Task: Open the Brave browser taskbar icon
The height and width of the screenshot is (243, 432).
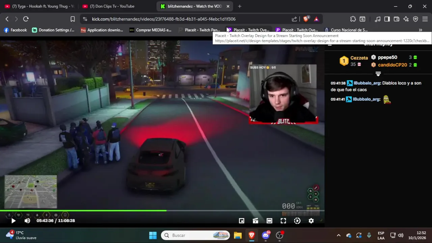Action: click(251, 235)
